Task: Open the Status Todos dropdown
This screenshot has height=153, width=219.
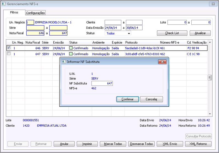Action: [129, 33]
